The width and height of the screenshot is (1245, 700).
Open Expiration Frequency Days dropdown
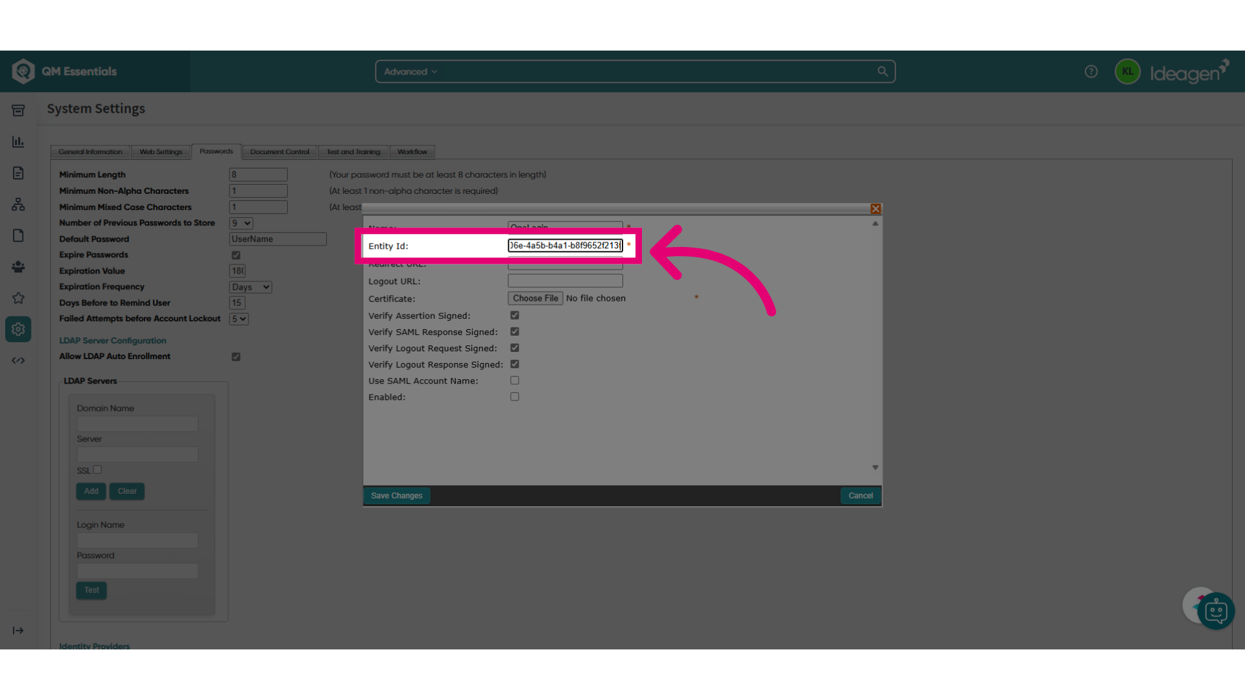pos(250,287)
